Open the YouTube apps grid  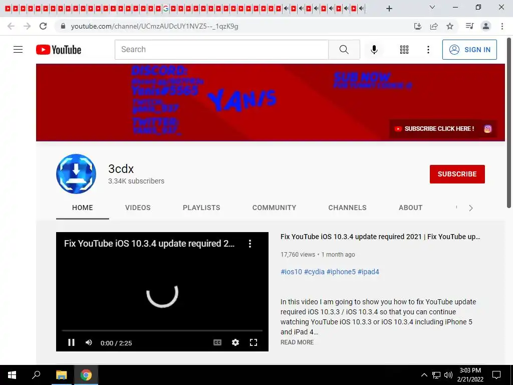click(x=404, y=50)
